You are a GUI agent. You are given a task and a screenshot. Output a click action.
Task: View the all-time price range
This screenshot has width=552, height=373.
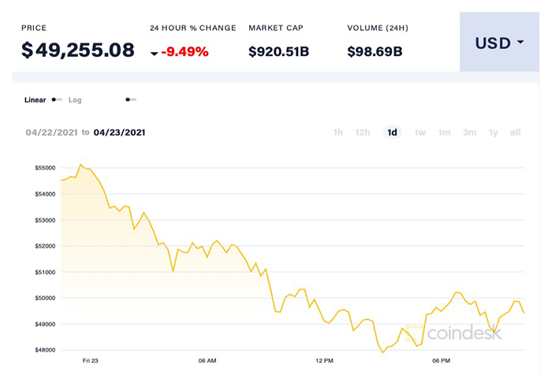coord(516,132)
